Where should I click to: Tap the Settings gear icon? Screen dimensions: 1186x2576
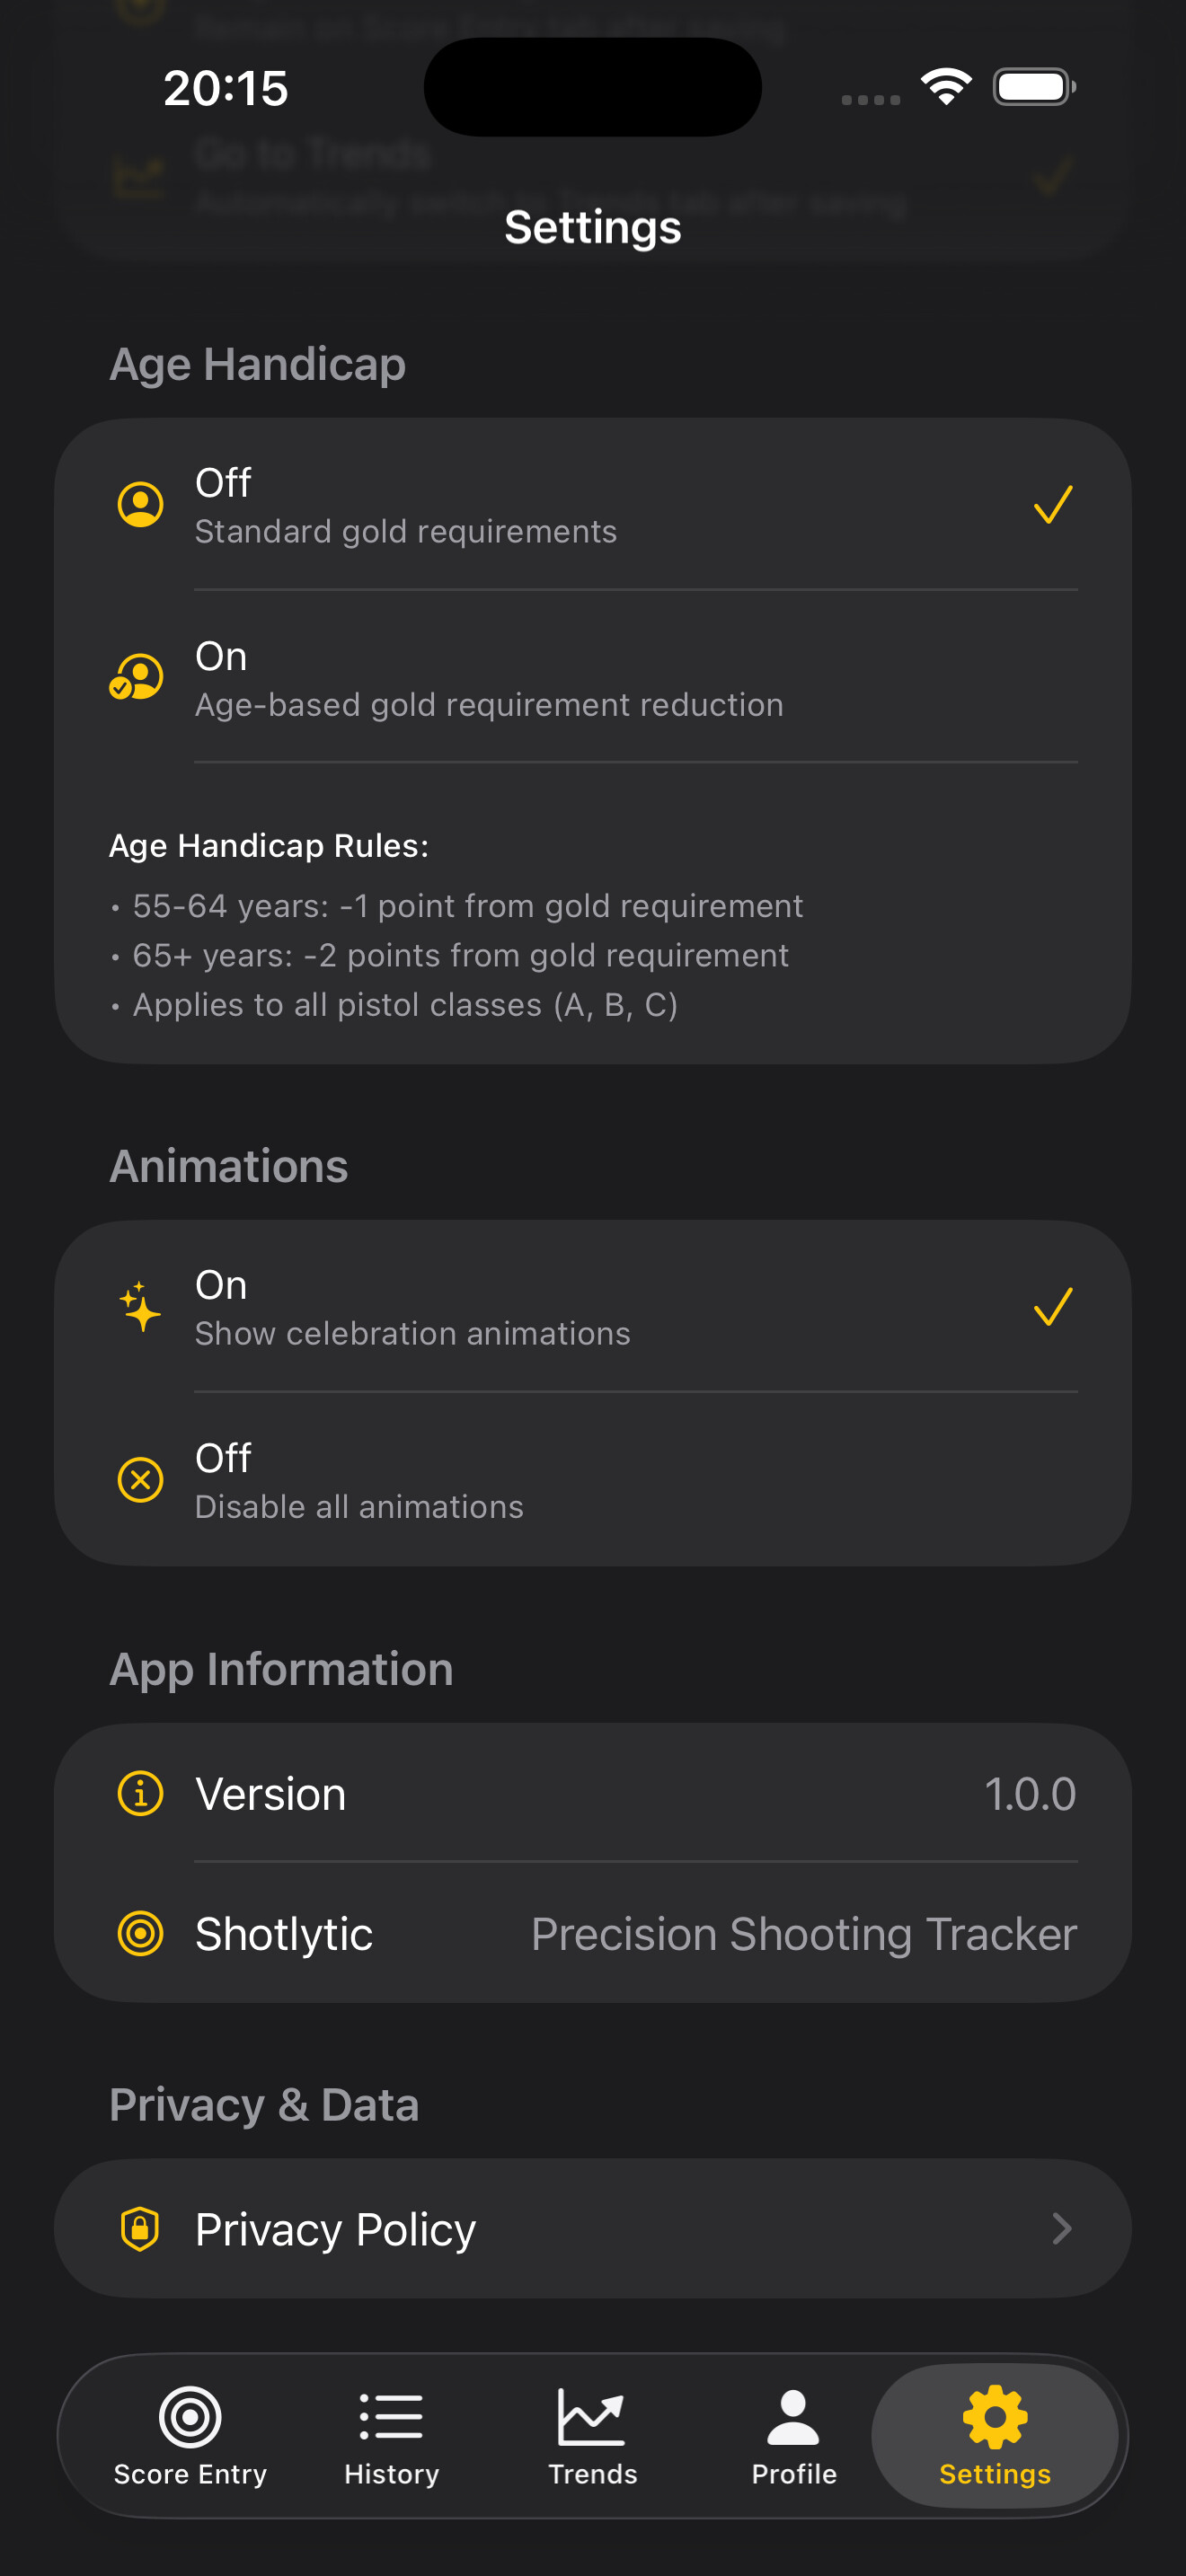995,2417
